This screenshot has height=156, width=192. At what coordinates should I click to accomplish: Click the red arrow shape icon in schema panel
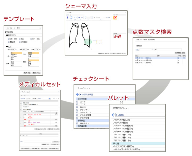(x=115, y=36)
